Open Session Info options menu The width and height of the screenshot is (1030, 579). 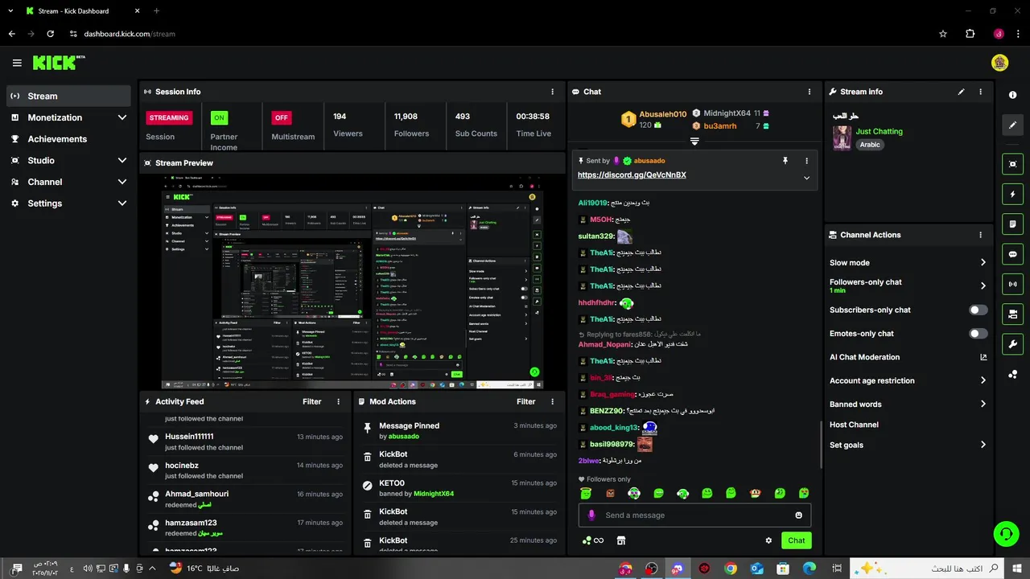click(552, 92)
